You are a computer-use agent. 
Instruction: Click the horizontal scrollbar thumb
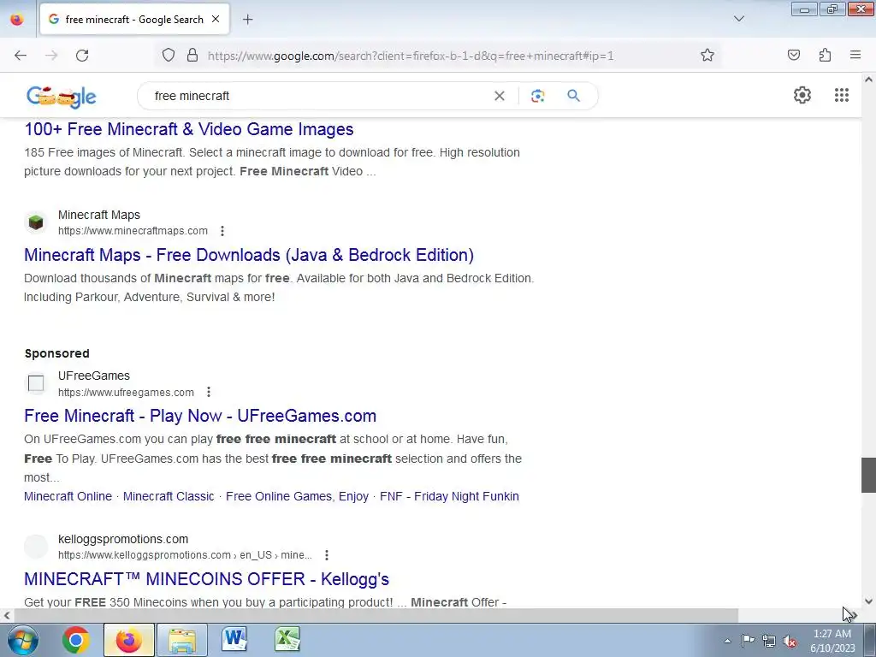pos(376,615)
